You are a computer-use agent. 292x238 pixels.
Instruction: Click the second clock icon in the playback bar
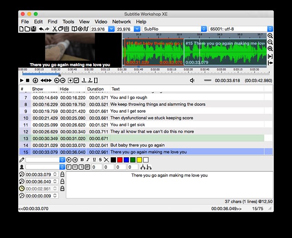pyautogui.click(x=63, y=80)
